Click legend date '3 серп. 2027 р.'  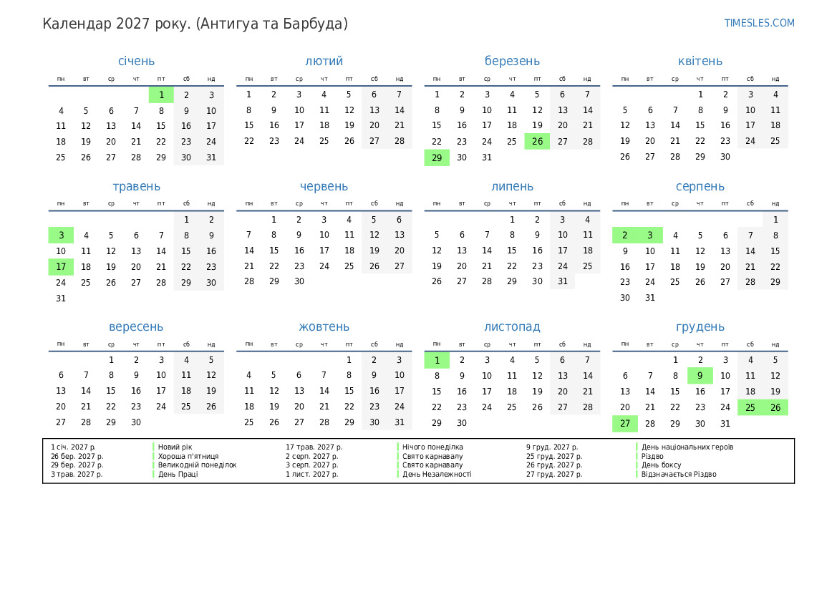[x=311, y=465]
